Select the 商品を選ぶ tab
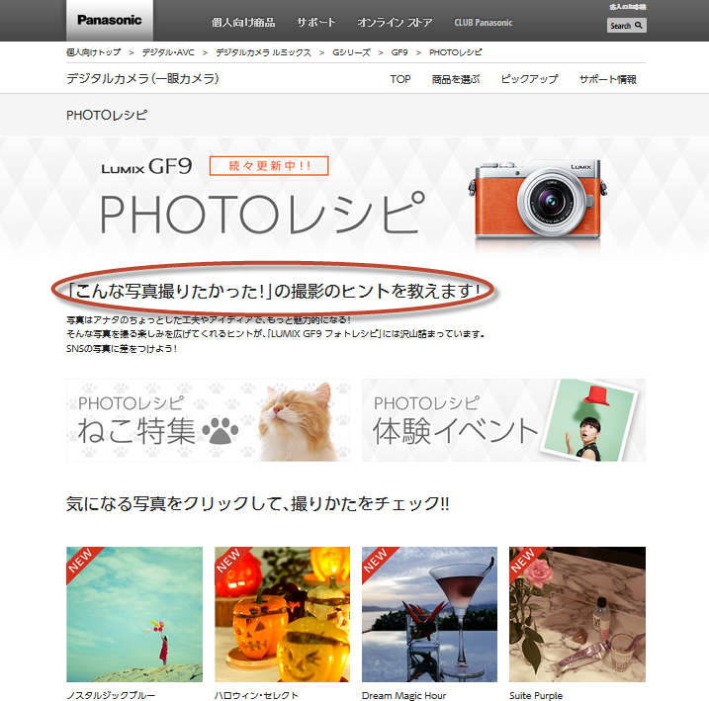This screenshot has height=701, width=709. point(455,79)
